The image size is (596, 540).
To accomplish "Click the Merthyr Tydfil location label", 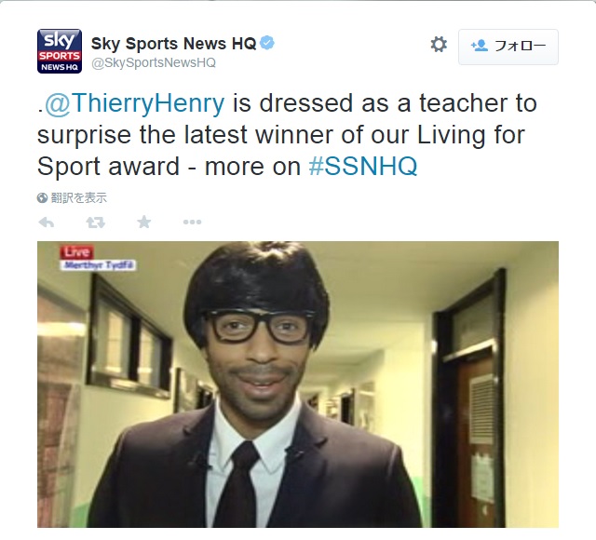I will (99, 265).
